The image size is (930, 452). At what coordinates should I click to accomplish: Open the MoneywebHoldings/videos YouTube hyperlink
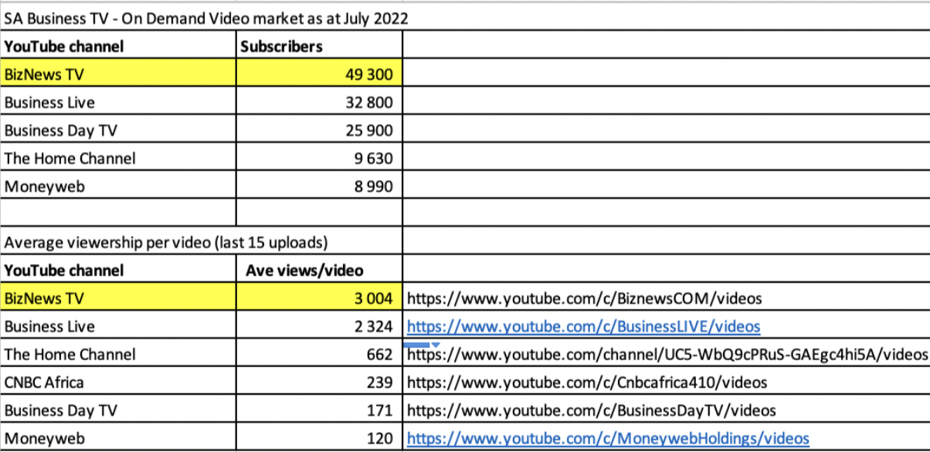coord(608,438)
